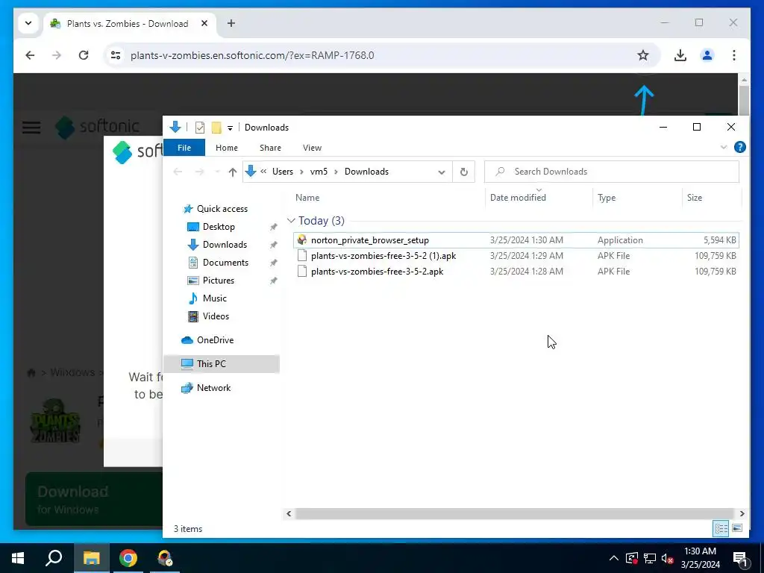Open address bar history dropdown
The height and width of the screenshot is (573, 764).
click(442, 172)
